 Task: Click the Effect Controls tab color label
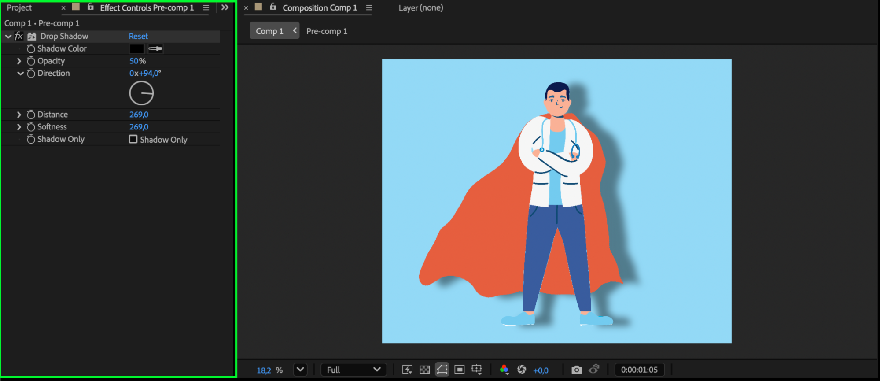point(76,7)
